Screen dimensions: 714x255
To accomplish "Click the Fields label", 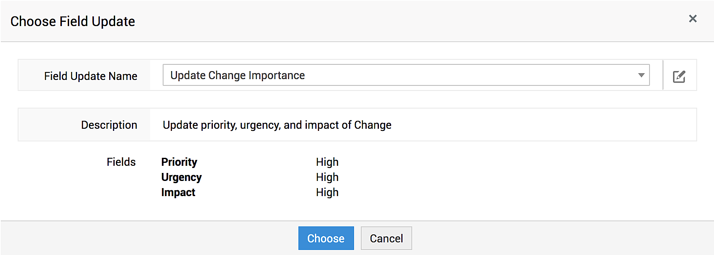I will [x=121, y=162].
